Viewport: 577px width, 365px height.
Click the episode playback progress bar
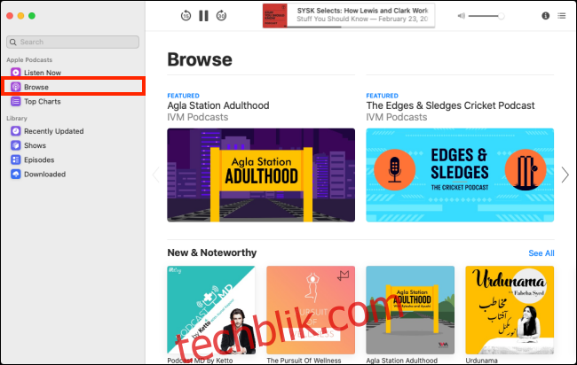point(360,27)
